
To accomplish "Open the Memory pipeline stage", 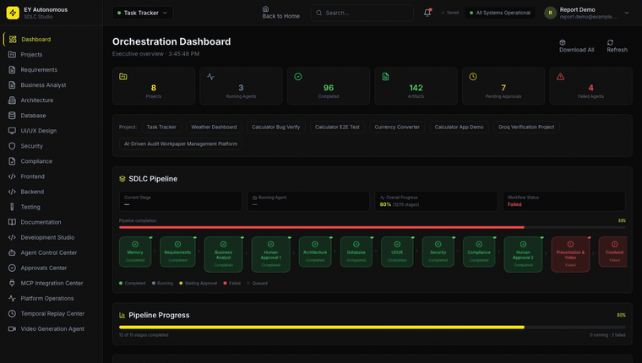I will [135, 252].
